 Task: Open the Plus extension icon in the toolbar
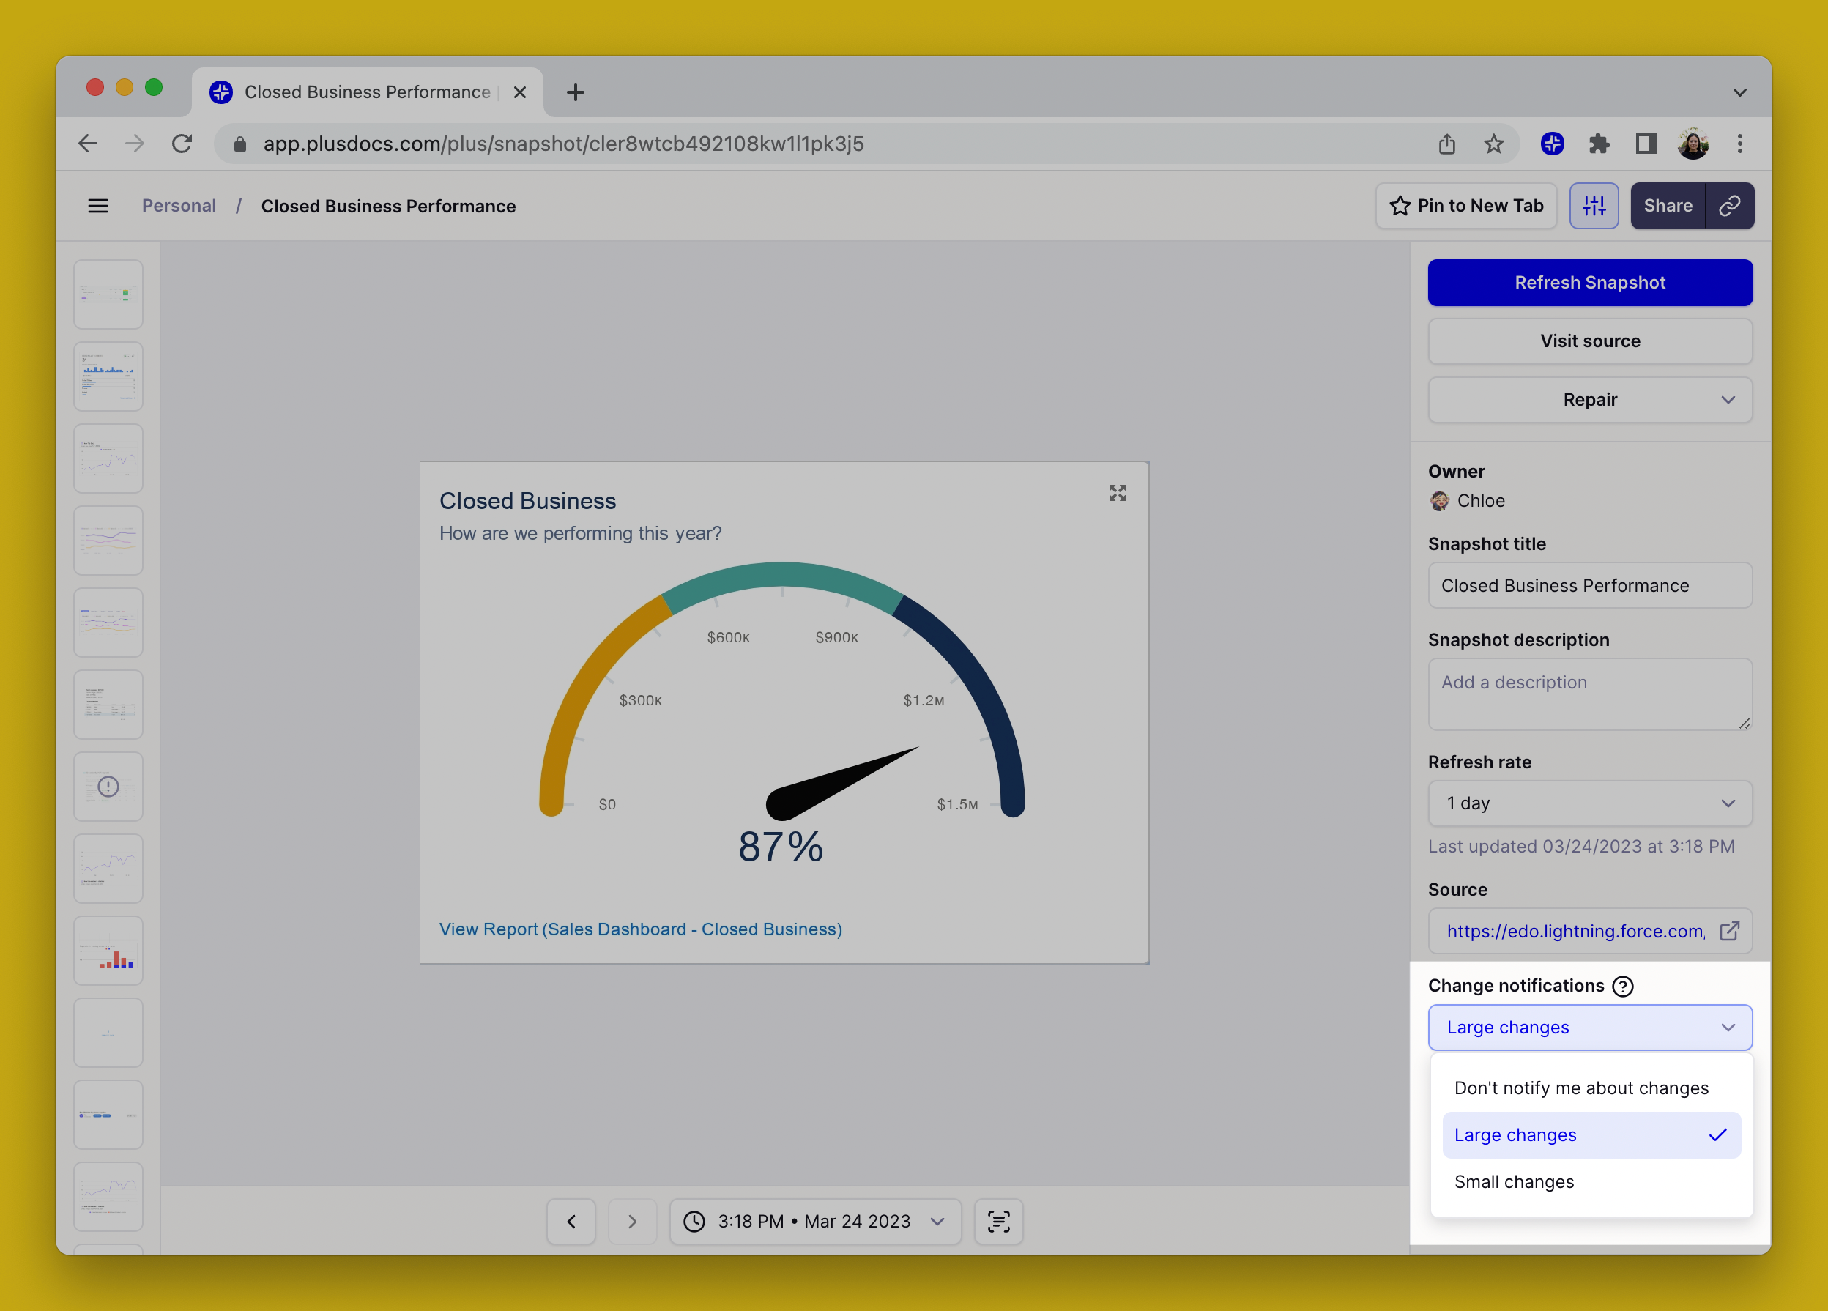pos(1553,144)
